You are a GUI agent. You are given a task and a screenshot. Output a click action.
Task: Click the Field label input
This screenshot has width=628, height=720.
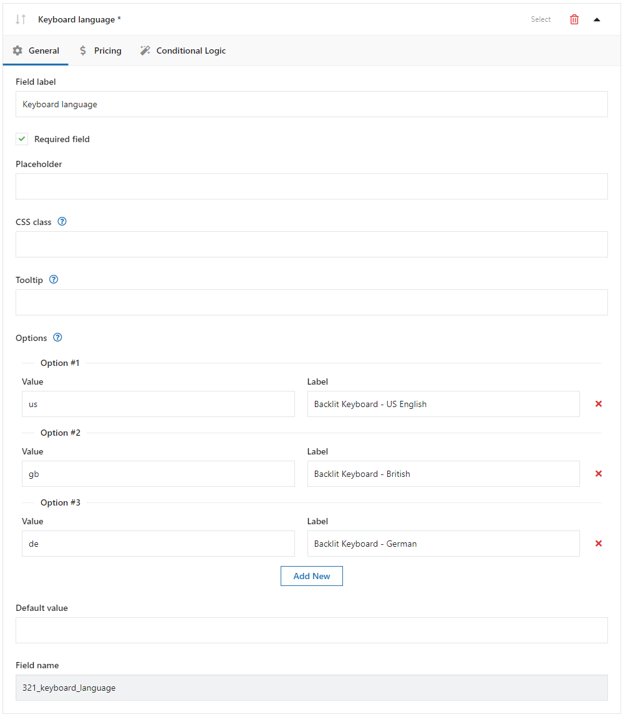(311, 104)
